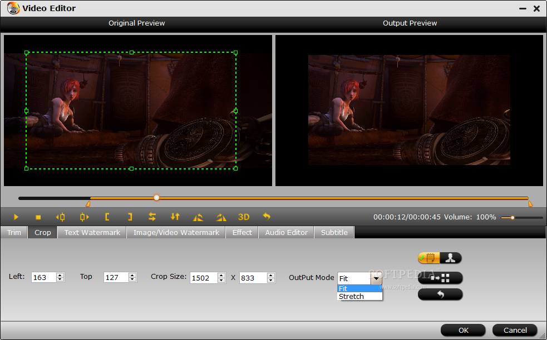Screen dimensions: 547x340
Task: Click the Video Editor app logo icon
Action: click(13, 8)
